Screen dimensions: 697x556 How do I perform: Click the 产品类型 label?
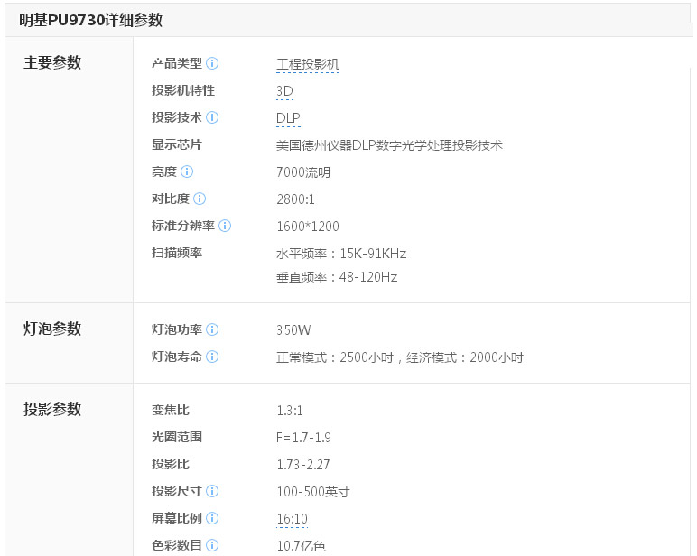177,63
